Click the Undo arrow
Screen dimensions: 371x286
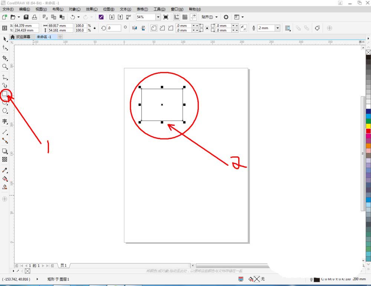[x=72, y=17]
